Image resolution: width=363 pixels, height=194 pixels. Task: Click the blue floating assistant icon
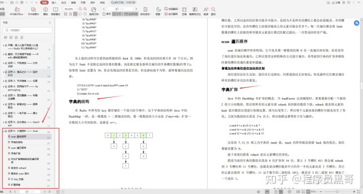(356, 23)
